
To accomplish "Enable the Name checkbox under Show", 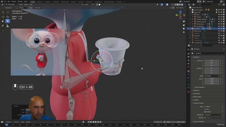I will pos(205,107).
